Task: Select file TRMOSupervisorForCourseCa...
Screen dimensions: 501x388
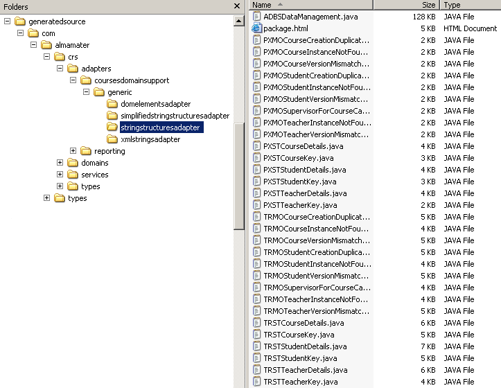Action: coord(317,288)
